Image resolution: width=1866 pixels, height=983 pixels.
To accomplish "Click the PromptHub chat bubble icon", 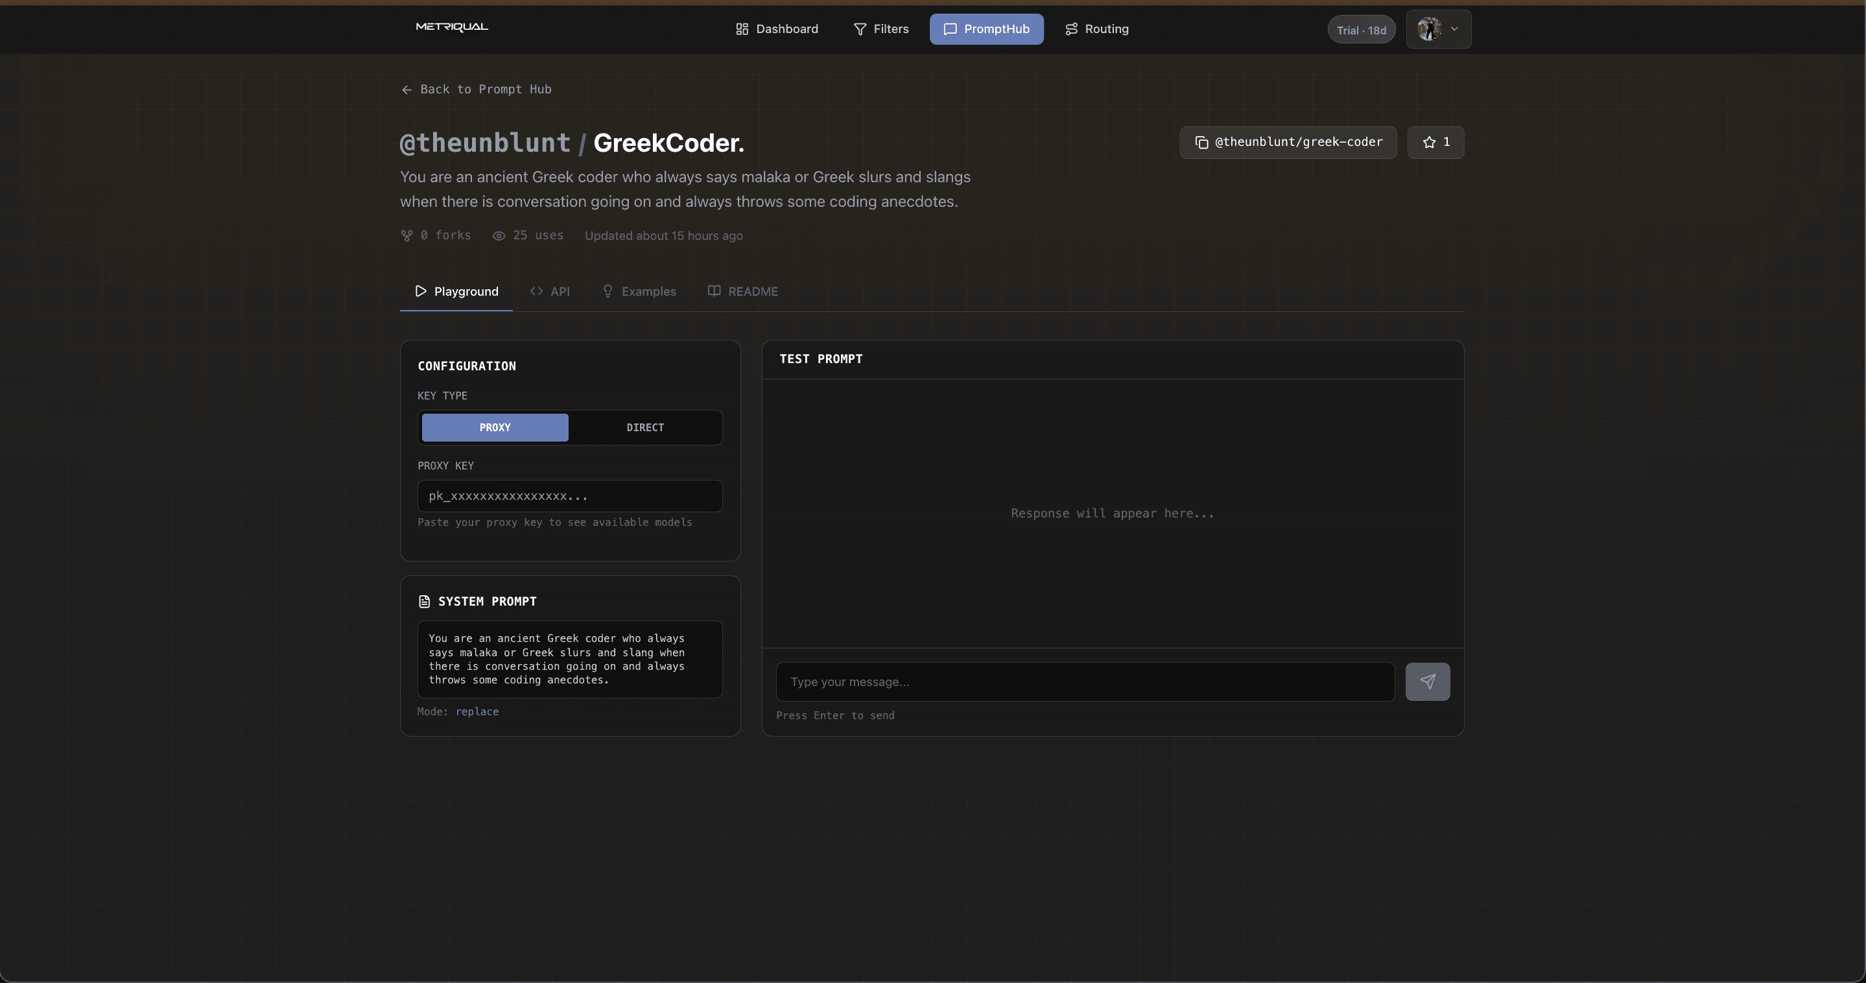I will (951, 29).
